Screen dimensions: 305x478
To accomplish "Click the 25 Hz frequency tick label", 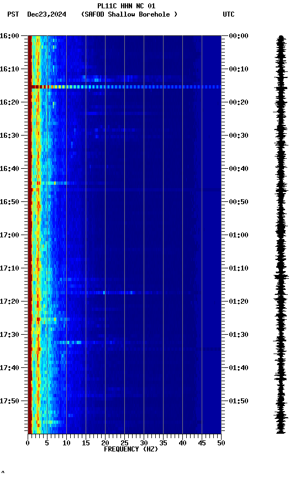I will pyautogui.click(x=124, y=443).
